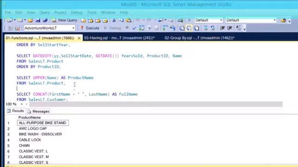Expand the Undo history dropdown arrow
The image size is (298, 167).
point(144,20)
